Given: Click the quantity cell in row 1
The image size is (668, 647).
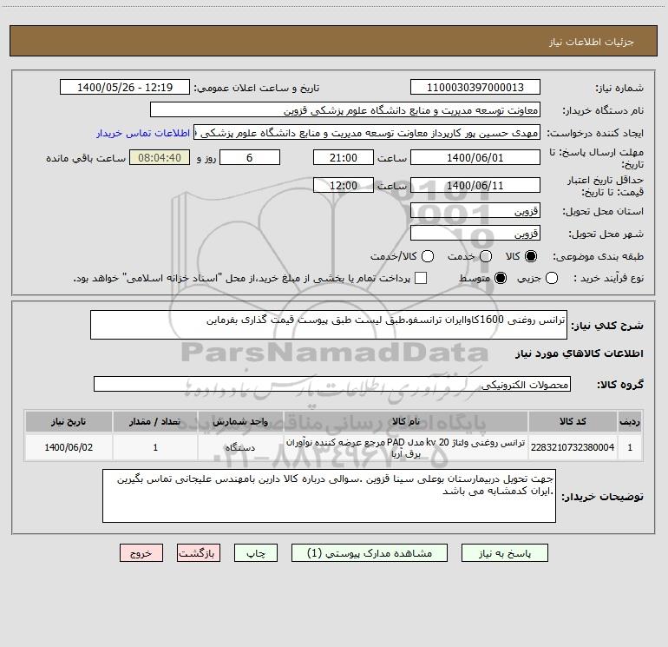Looking at the screenshot, I should click(x=155, y=447).
